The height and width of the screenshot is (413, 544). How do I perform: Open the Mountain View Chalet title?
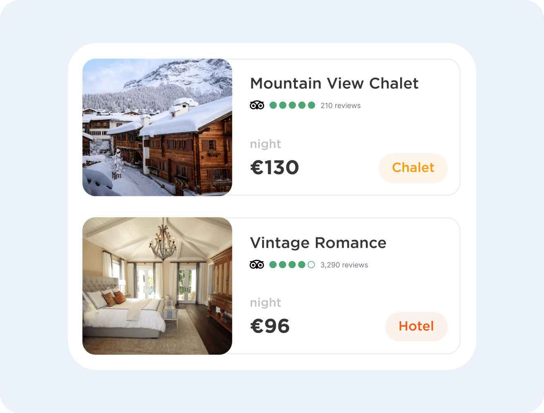click(x=334, y=83)
